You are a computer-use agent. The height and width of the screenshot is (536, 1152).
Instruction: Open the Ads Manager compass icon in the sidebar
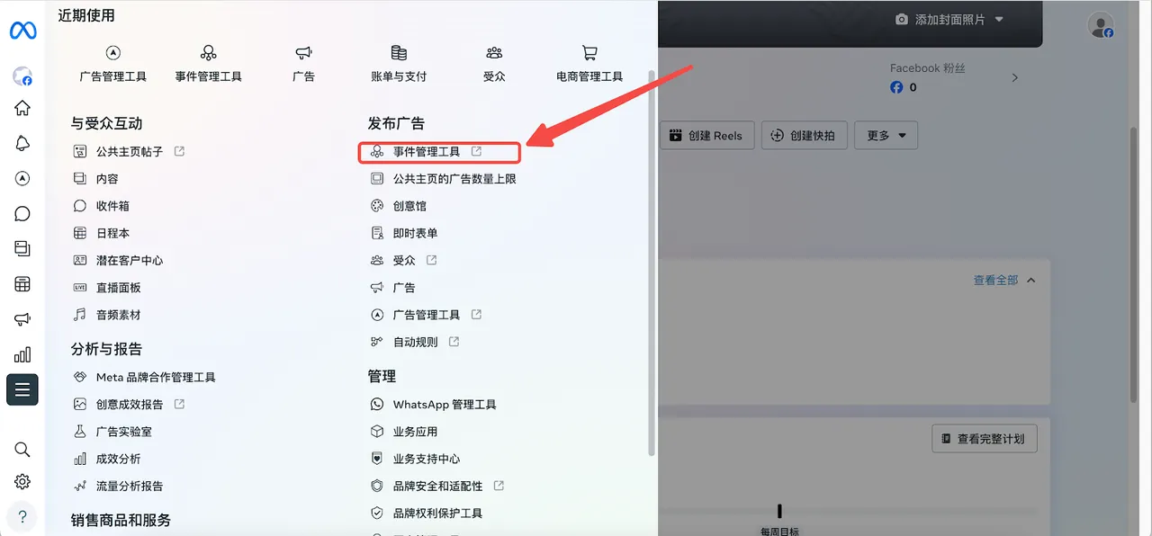point(22,178)
